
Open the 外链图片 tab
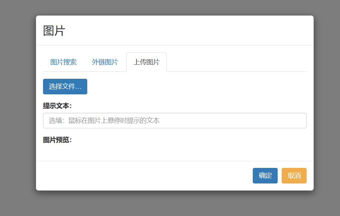click(105, 62)
